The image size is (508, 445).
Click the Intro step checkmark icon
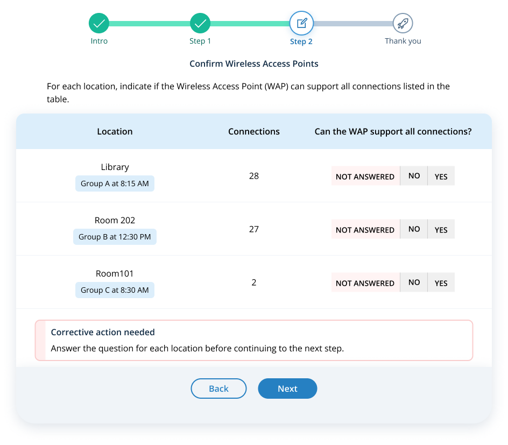pos(99,23)
